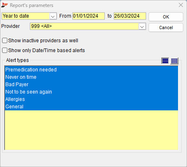Confirm with the OK button
The image size is (187, 167).
pos(166,17)
